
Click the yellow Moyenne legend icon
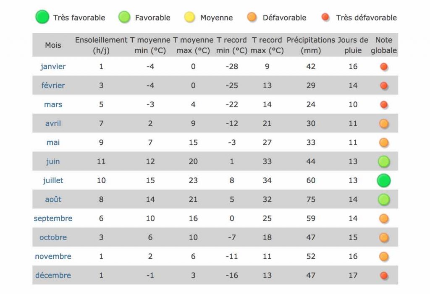[x=189, y=17]
